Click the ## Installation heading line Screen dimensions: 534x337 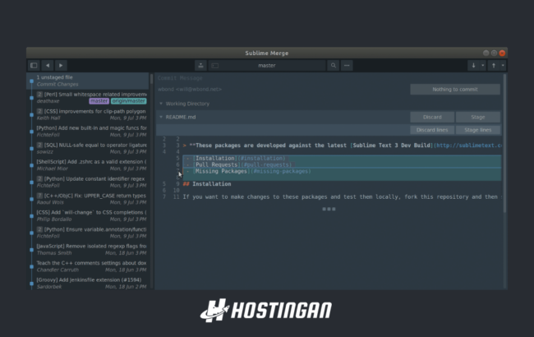(207, 184)
